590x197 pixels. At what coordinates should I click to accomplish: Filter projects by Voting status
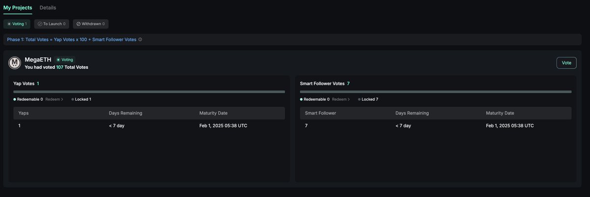click(17, 24)
